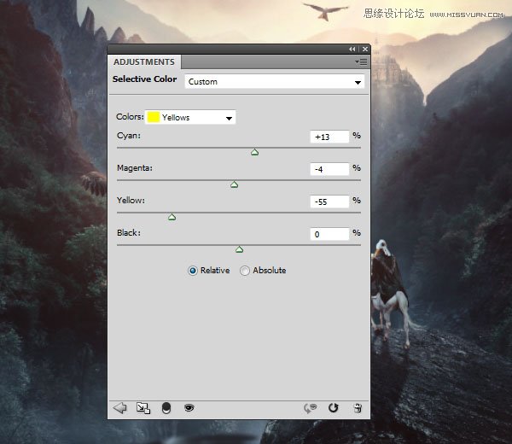Select the Relative radio button
The height and width of the screenshot is (444, 512).
[x=193, y=271]
